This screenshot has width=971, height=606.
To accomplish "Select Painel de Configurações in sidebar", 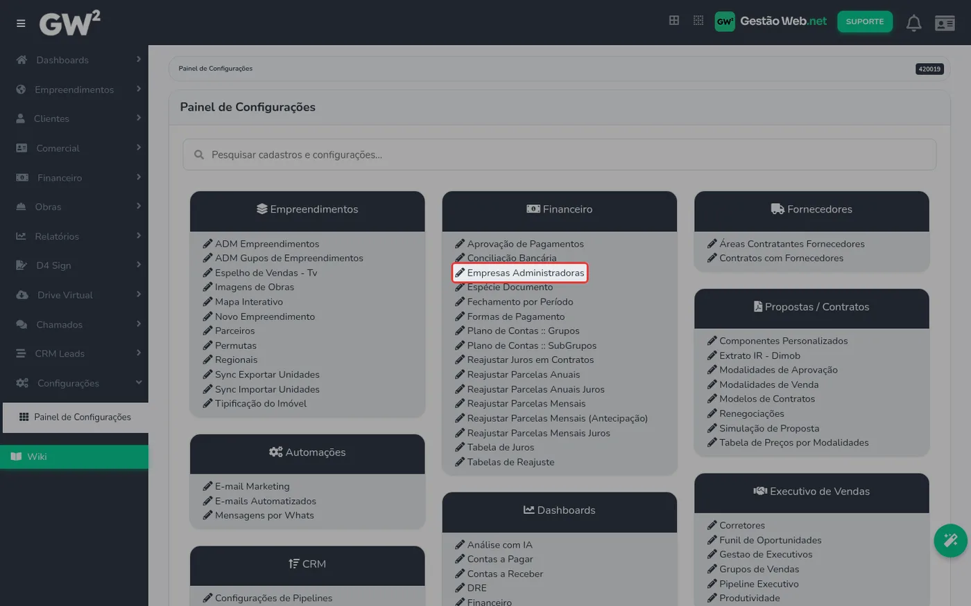I will pyautogui.click(x=76, y=417).
